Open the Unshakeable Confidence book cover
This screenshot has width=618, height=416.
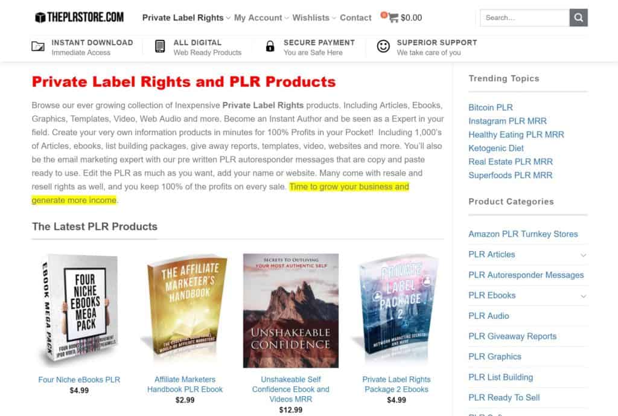pyautogui.click(x=290, y=310)
